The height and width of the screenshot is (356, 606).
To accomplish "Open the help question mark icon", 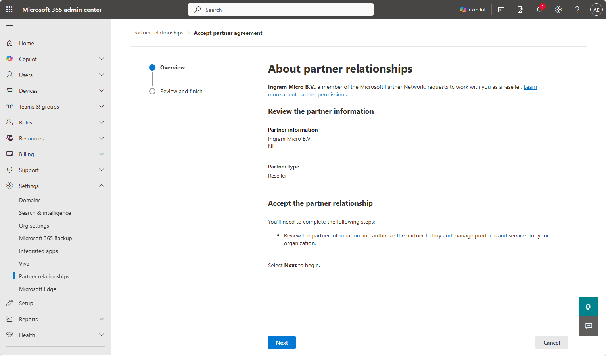I will (577, 10).
